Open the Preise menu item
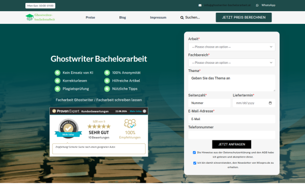The width and height of the screenshot is (305, 190). 90,17
